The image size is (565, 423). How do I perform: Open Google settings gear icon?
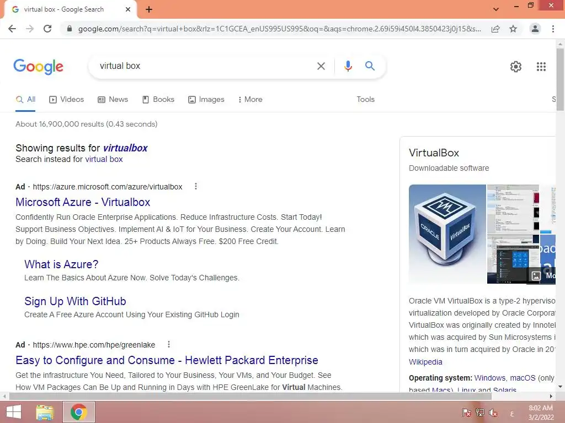516,67
